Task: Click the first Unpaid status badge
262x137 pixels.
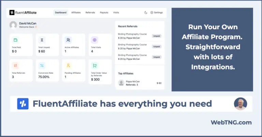Action: 157,36
